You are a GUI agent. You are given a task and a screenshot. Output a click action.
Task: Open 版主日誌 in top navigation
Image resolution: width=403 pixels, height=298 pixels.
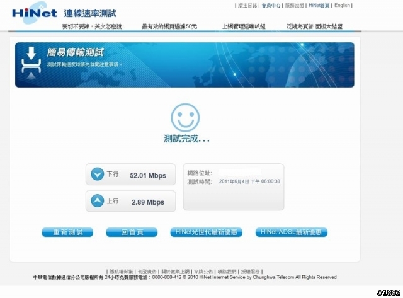coord(247,6)
